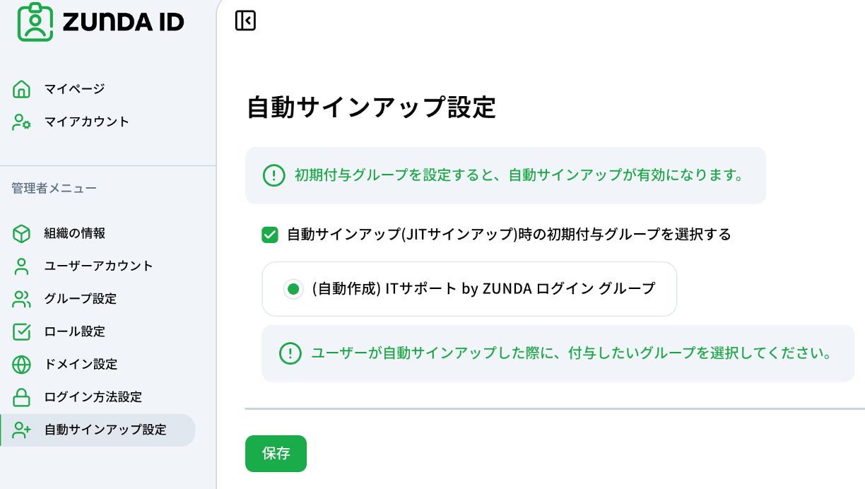Click the ZUNDA ID brand text

[x=124, y=23]
